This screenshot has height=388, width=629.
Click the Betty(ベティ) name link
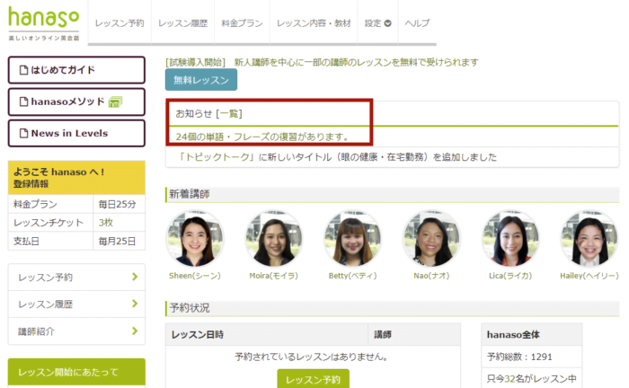(x=352, y=276)
